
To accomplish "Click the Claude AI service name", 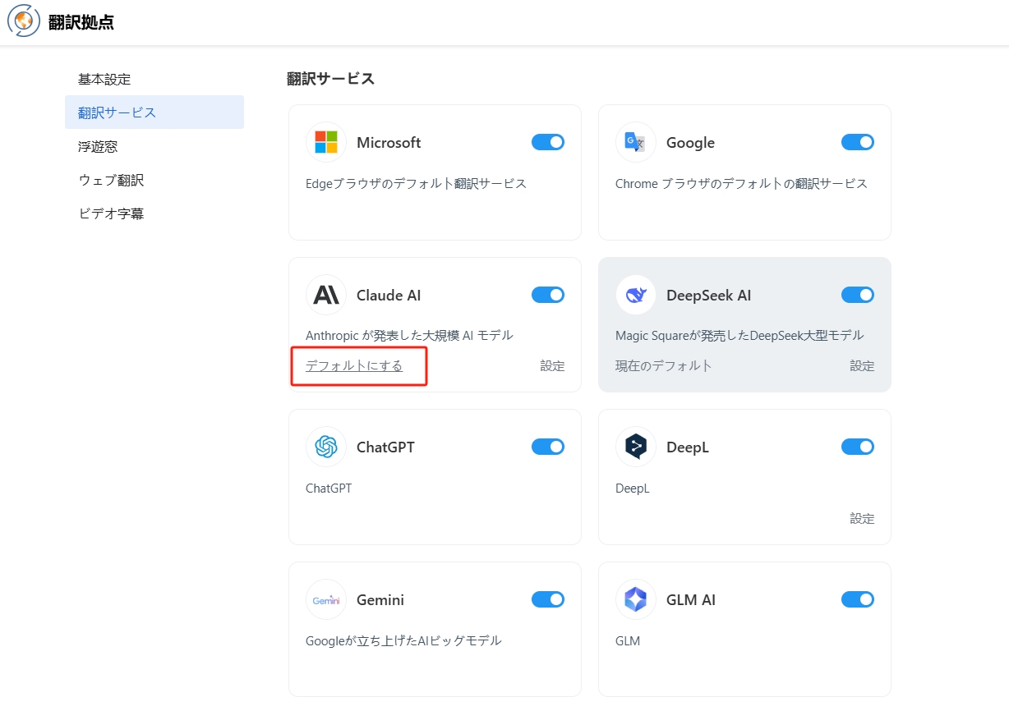I will coord(389,295).
